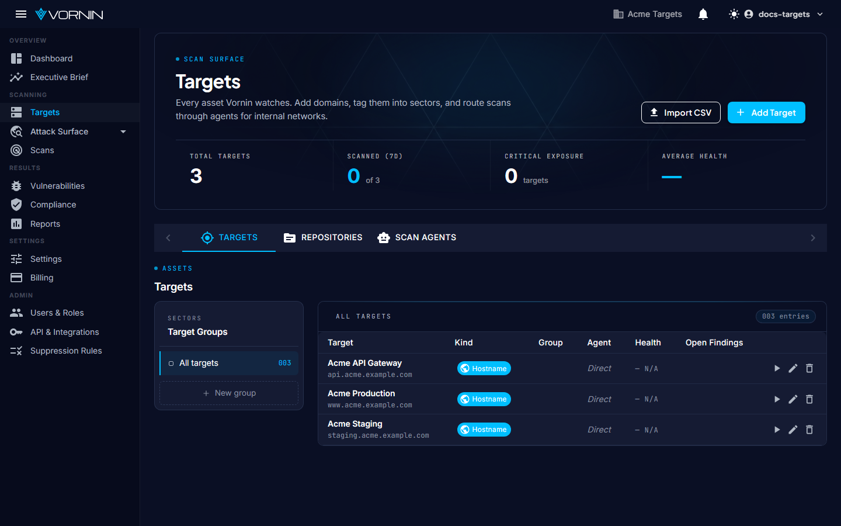Switch to the Scan Agents tab

(417, 237)
